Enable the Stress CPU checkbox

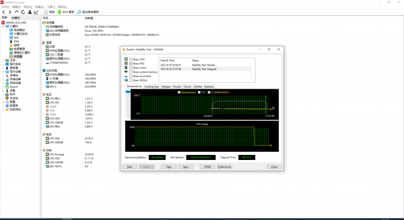coord(131,60)
